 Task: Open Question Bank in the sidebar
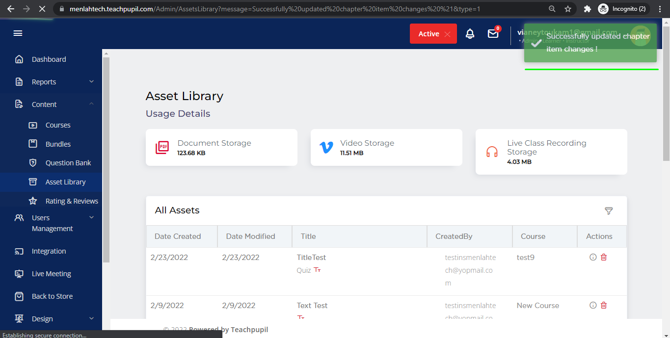click(68, 163)
